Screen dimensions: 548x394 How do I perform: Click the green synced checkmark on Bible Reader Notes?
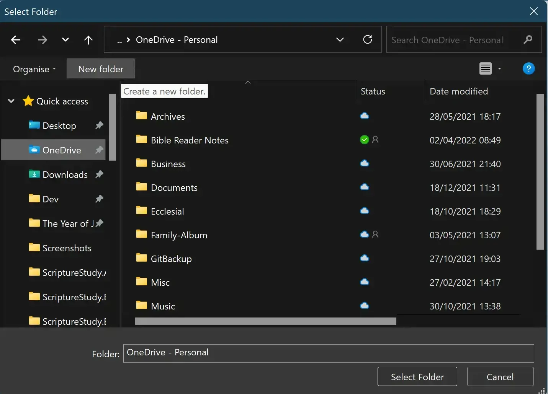(x=364, y=140)
